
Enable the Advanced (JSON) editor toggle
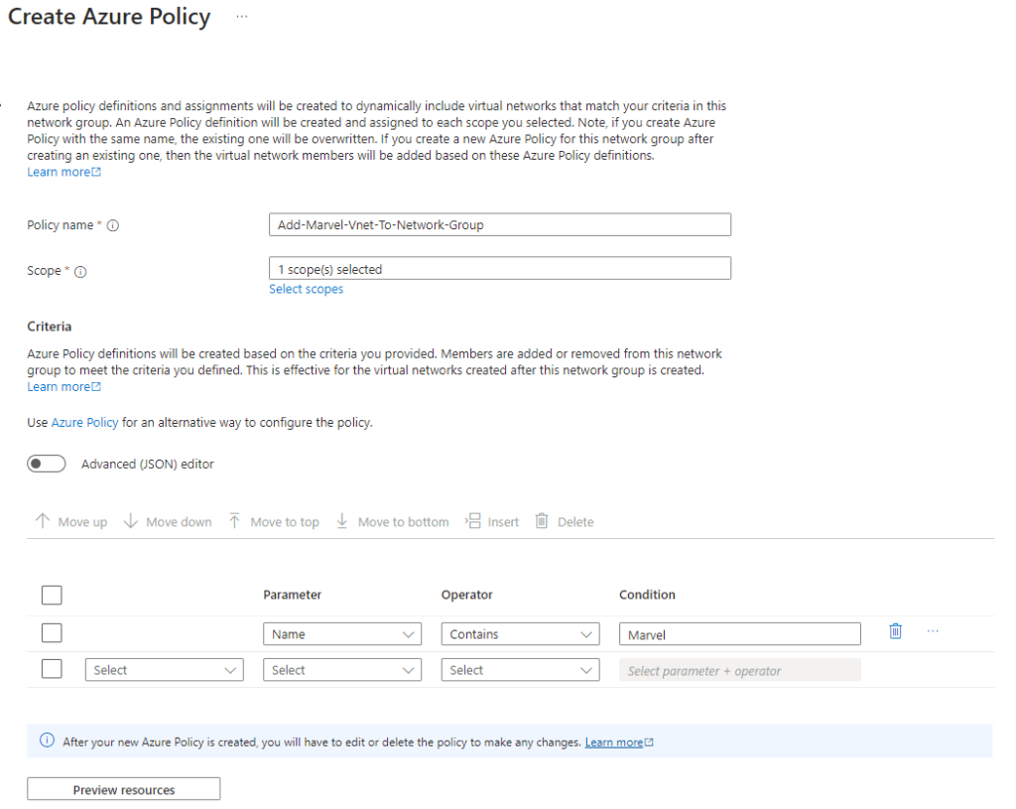click(x=47, y=464)
